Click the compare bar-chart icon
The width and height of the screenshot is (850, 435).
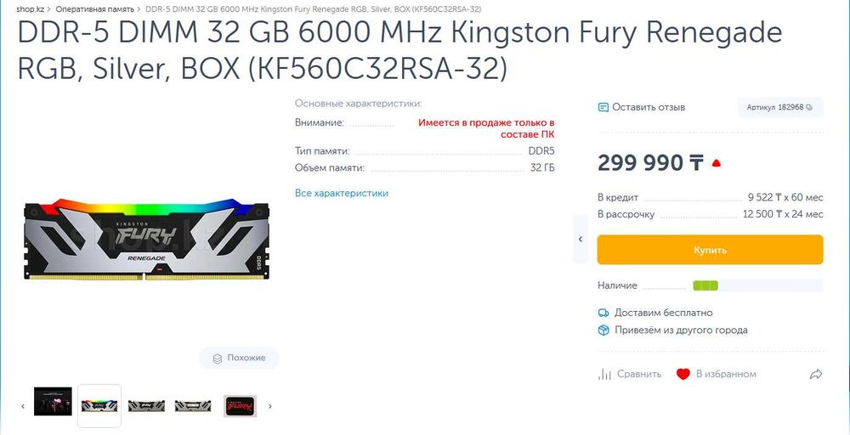[x=604, y=374]
